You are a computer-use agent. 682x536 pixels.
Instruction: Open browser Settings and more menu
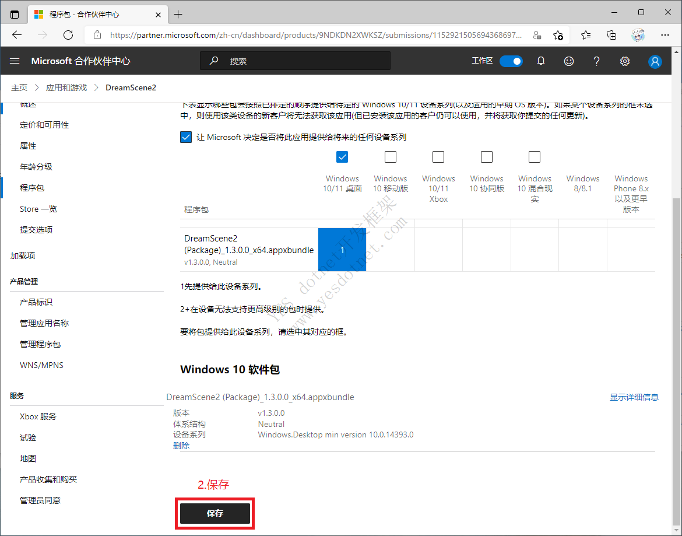click(x=665, y=35)
